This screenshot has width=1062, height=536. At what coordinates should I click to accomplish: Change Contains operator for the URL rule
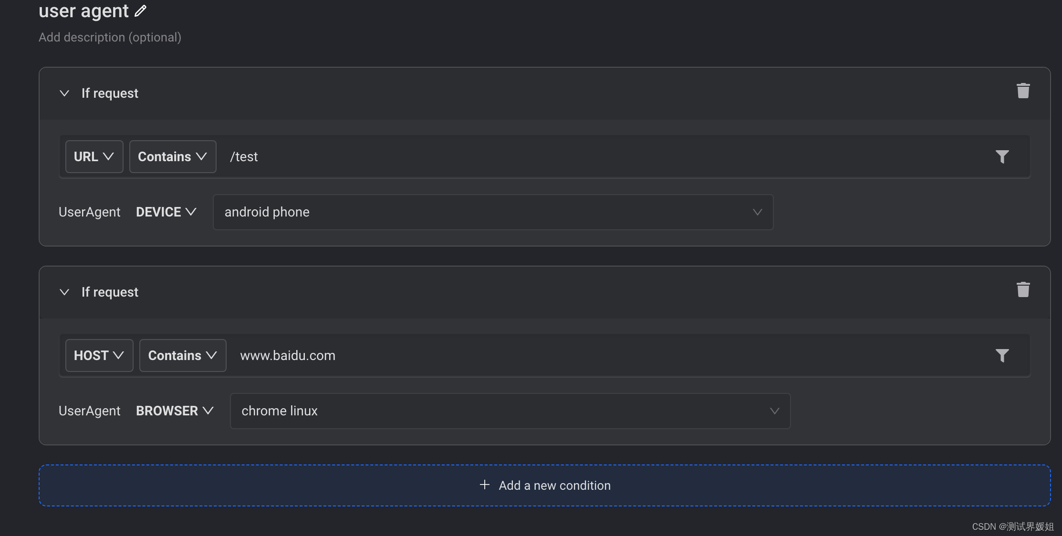click(x=173, y=156)
